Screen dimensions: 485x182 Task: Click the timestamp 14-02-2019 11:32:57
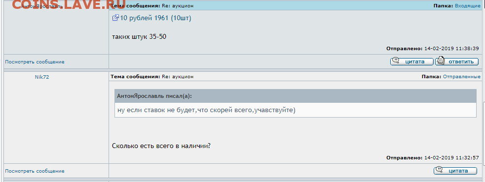(451, 157)
